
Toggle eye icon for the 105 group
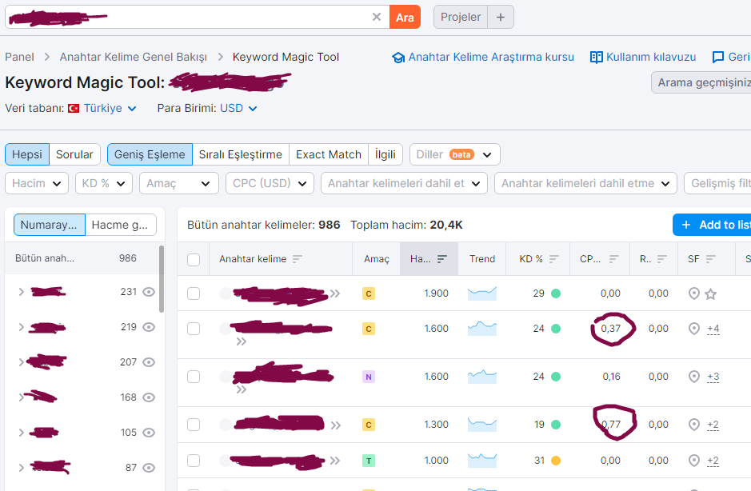pyautogui.click(x=149, y=433)
